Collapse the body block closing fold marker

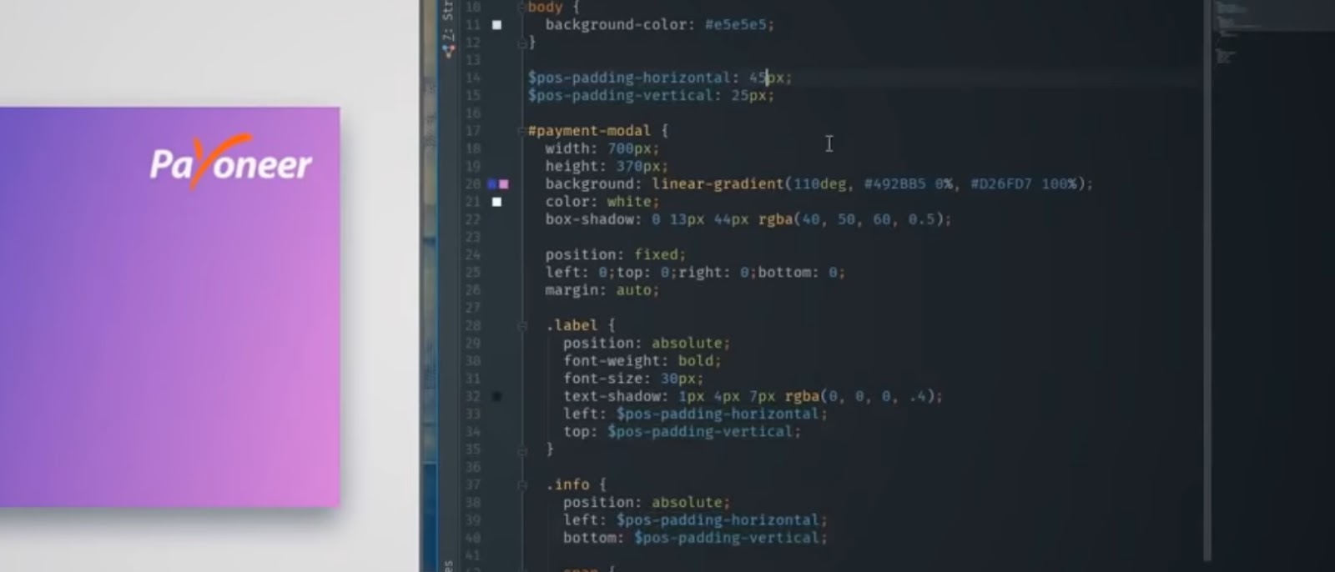pos(522,43)
